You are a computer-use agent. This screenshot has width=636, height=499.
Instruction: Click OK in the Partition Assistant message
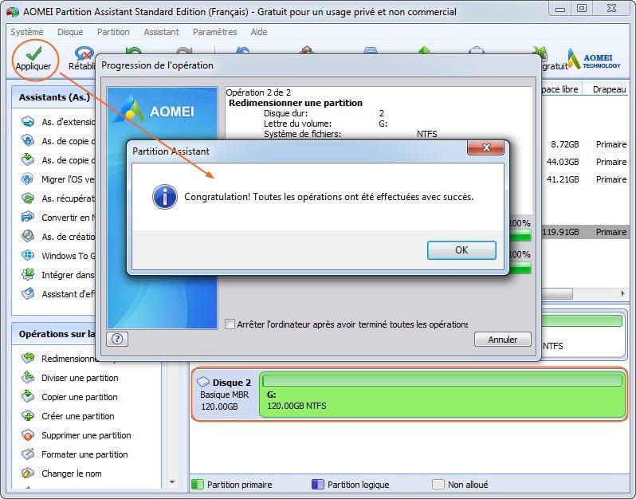[461, 250]
